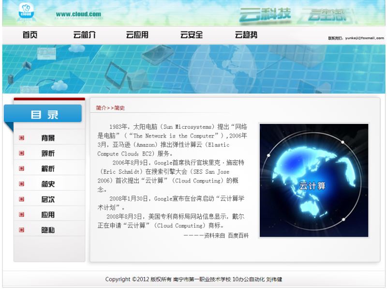Click the red bullet icon beside 简史

pyautogui.click(x=21, y=184)
